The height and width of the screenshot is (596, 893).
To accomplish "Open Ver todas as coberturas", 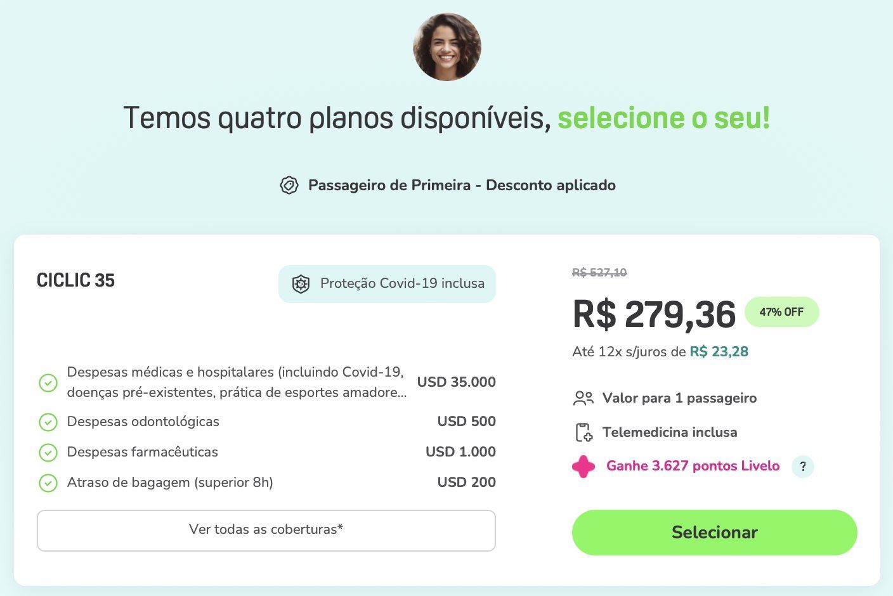I will pyautogui.click(x=266, y=530).
